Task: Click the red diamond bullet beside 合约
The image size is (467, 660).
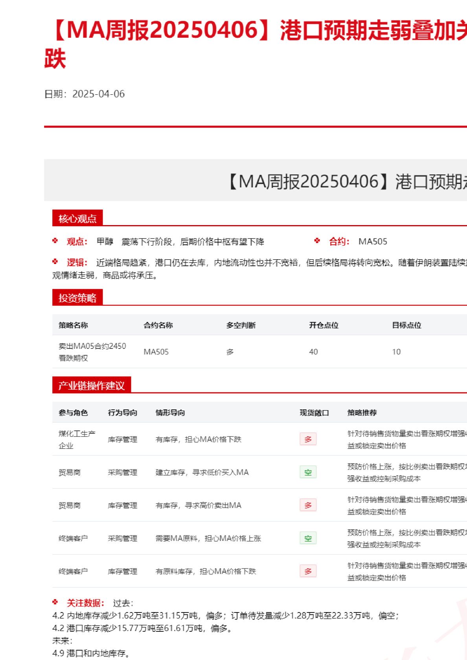Action: [x=317, y=241]
